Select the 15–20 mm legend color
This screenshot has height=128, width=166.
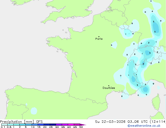41,125
